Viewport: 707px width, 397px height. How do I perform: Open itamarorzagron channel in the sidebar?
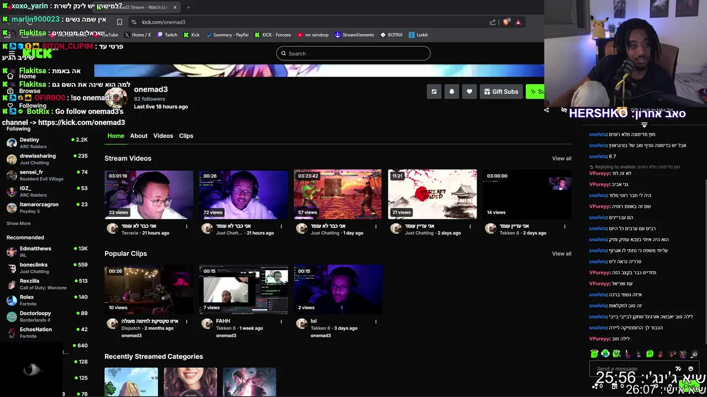pos(47,207)
